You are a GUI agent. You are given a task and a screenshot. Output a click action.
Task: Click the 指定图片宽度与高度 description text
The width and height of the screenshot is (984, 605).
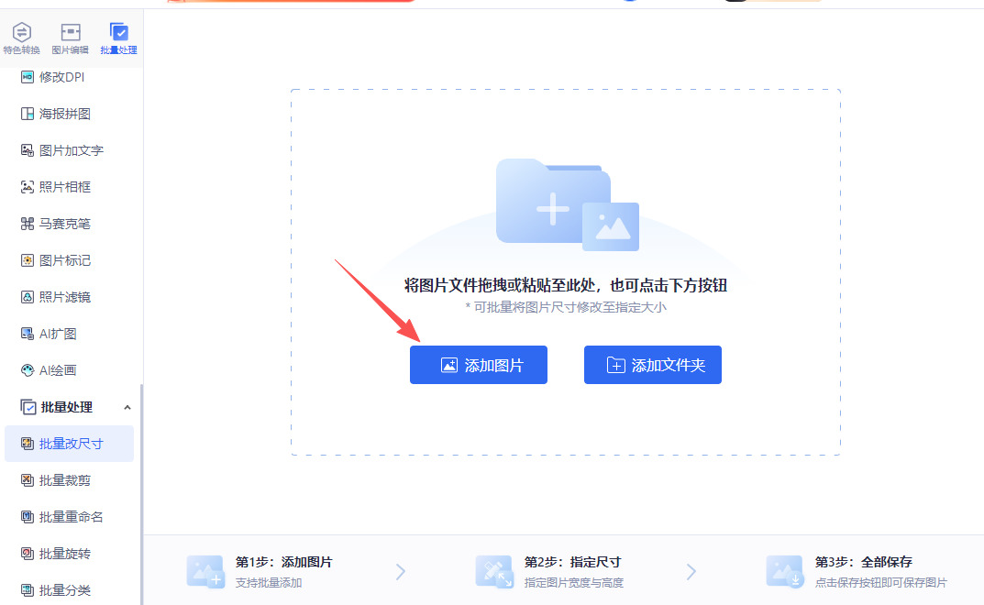(x=573, y=583)
